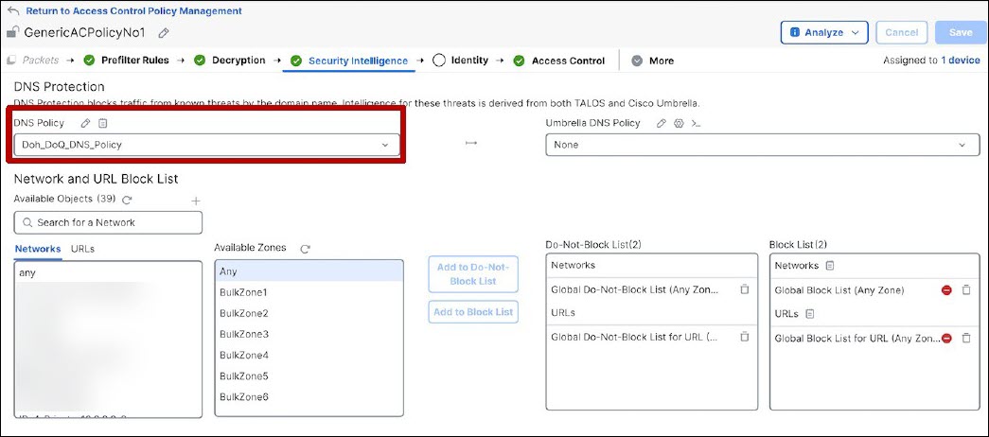Refresh the Available Zones list
Image resolution: width=989 pixels, height=437 pixels.
point(306,249)
